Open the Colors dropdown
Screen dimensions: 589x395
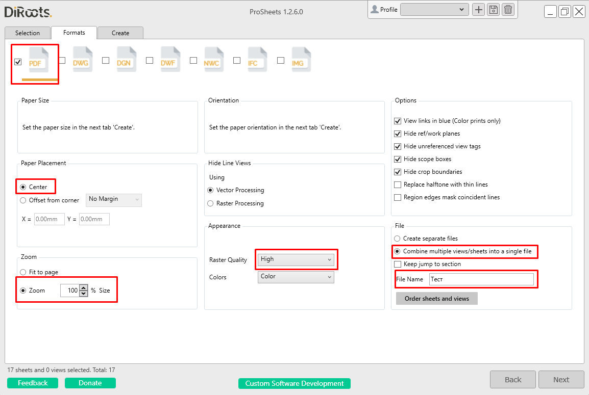coord(296,277)
